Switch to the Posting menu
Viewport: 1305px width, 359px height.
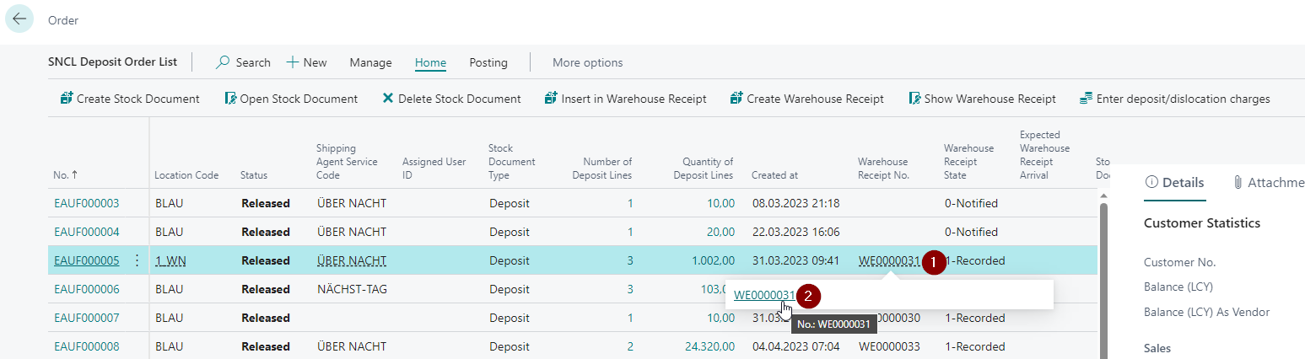[488, 62]
